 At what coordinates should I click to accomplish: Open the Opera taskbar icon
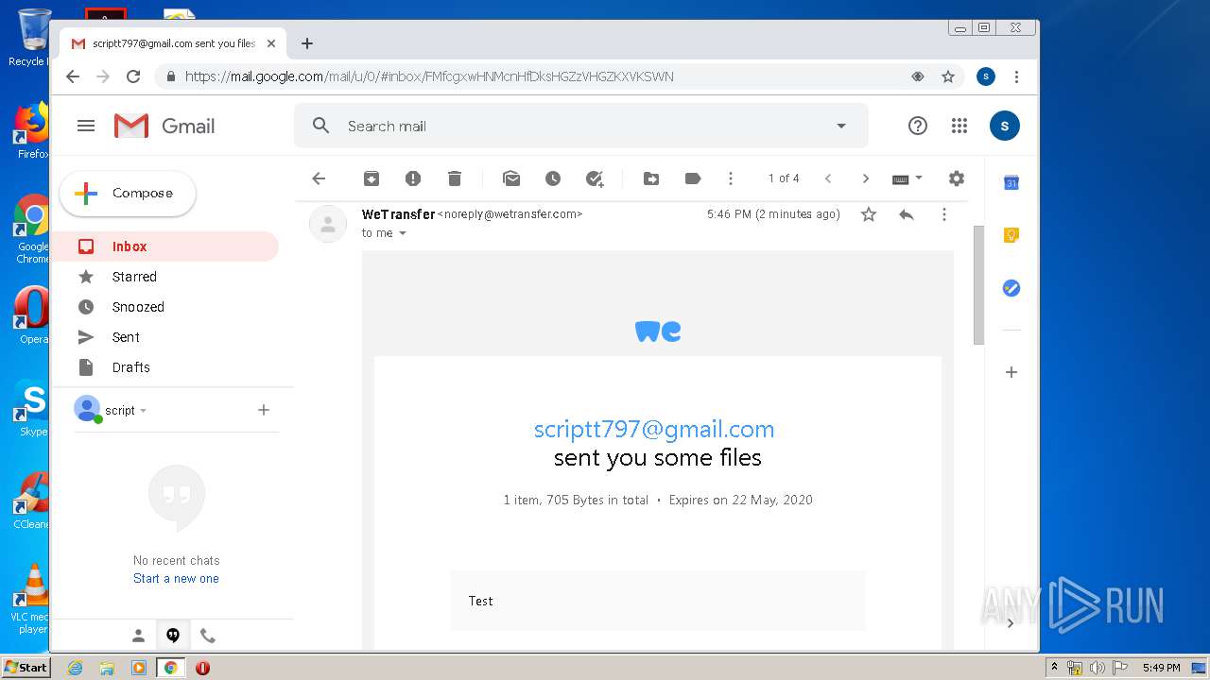click(x=202, y=668)
